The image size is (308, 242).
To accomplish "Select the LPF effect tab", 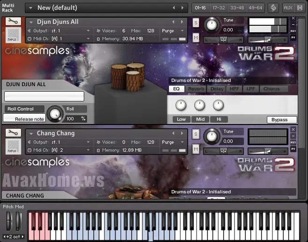I will click(x=251, y=89).
